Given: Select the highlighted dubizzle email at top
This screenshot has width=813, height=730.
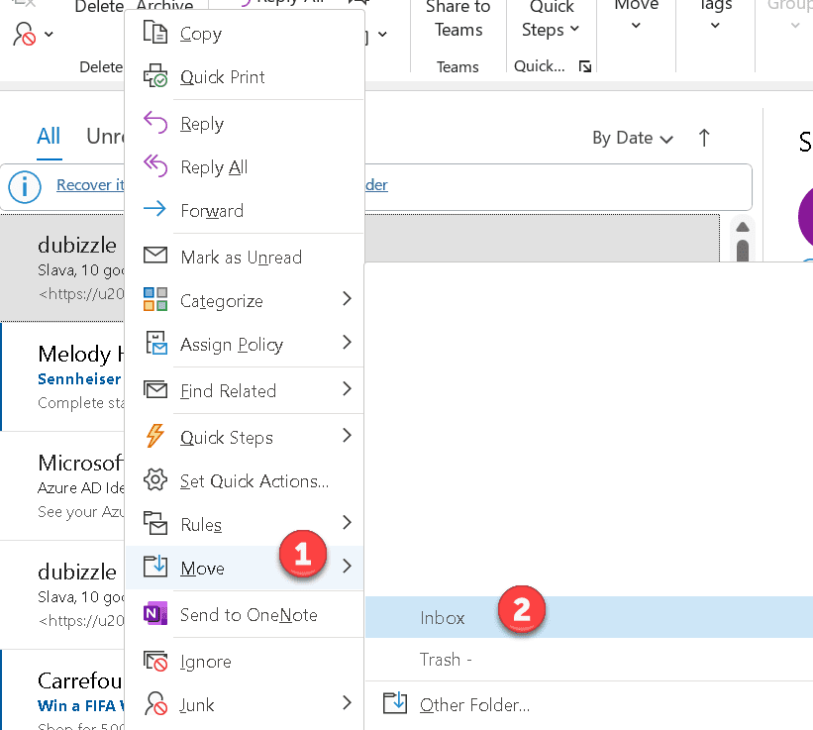Looking at the screenshot, I should [62, 267].
